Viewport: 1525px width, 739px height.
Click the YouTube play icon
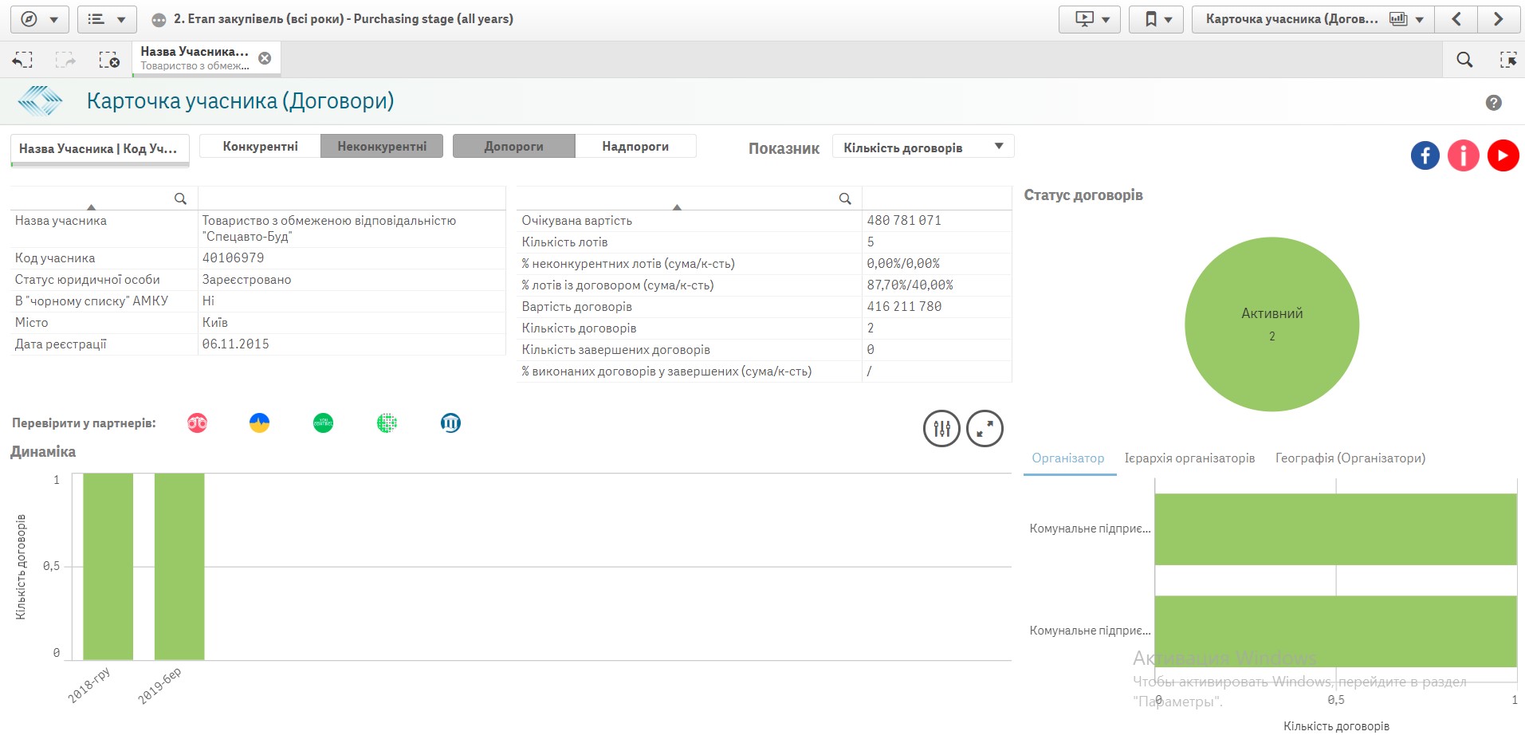[x=1503, y=155]
